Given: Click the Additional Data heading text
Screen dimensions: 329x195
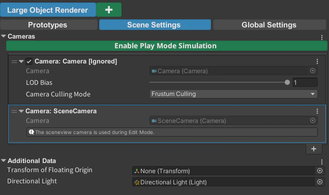Looking at the screenshot, I should click(32, 160).
